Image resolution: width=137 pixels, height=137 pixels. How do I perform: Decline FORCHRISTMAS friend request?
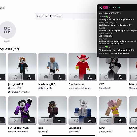click(16, 120)
